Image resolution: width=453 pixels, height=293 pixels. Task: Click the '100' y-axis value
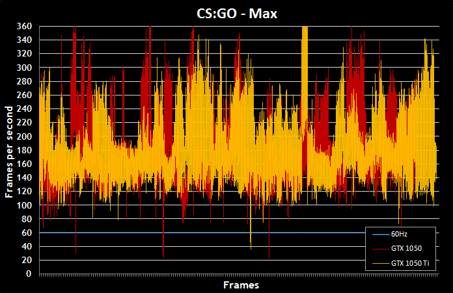[24, 205]
